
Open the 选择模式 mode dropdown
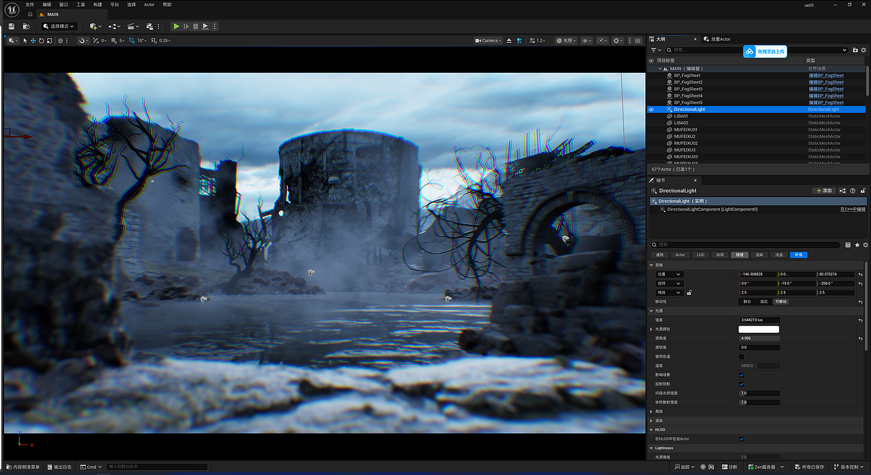(59, 27)
